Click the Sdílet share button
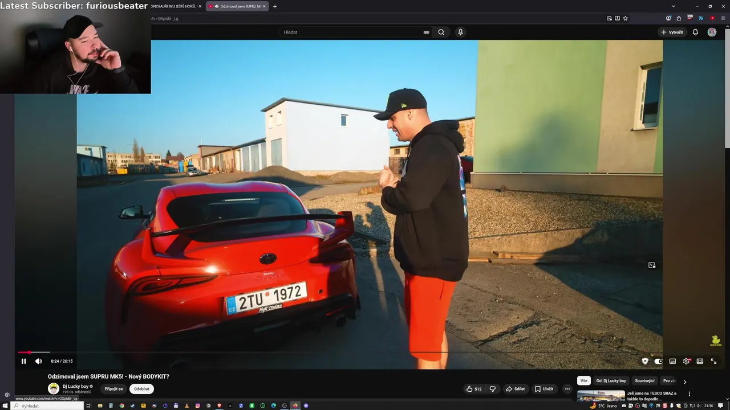Screen dimensions: 730x410 tap(515, 389)
